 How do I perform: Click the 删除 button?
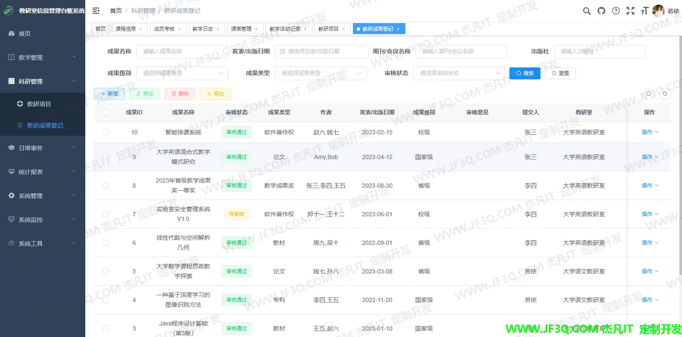pos(180,94)
